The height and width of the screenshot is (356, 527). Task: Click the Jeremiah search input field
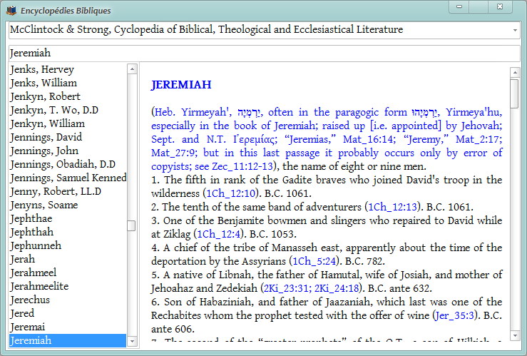[x=264, y=53]
